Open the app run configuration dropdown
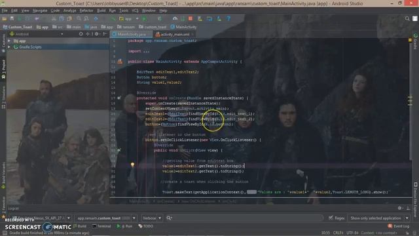 click(129, 19)
